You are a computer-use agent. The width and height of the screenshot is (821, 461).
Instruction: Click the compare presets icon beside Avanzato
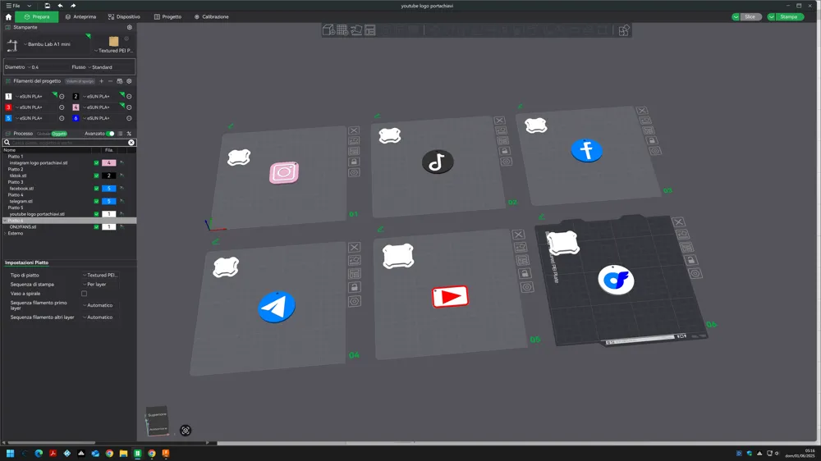[129, 134]
